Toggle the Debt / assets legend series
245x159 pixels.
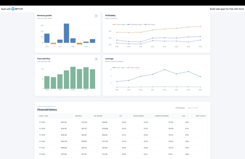[x=133, y=68]
